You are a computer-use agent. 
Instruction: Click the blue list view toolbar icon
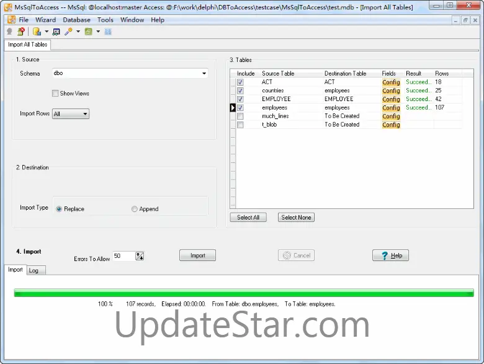tap(108, 32)
